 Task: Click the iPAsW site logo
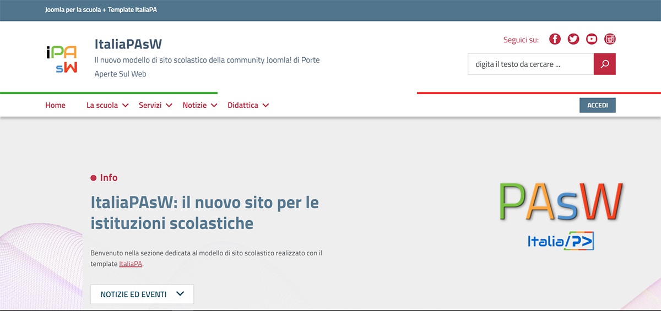coord(62,59)
